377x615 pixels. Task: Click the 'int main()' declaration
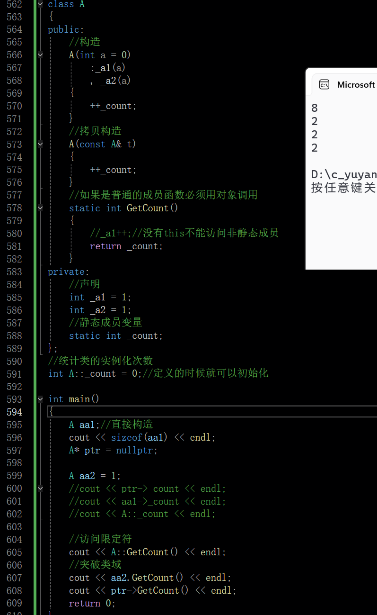coord(74,399)
